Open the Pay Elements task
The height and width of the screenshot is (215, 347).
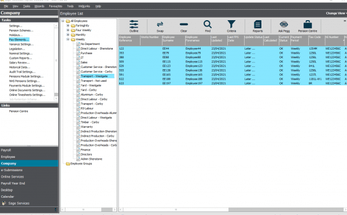click(19, 40)
